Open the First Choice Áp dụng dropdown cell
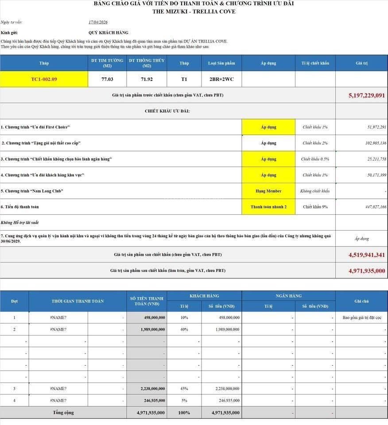The width and height of the screenshot is (388, 425). point(268,127)
